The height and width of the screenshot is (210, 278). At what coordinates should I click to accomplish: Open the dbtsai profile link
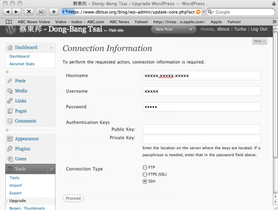[223, 29]
